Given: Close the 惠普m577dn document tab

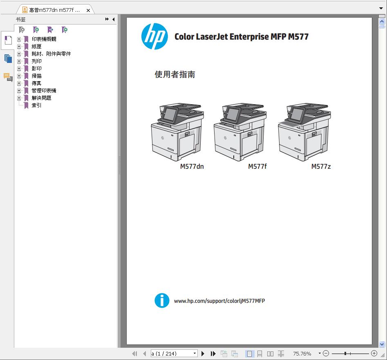Looking at the screenshot, I should 88,10.
